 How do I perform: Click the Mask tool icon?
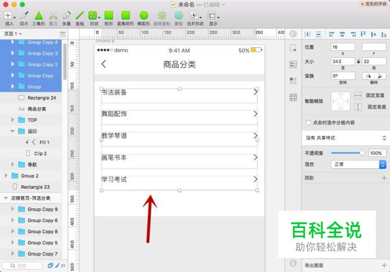click(179, 15)
